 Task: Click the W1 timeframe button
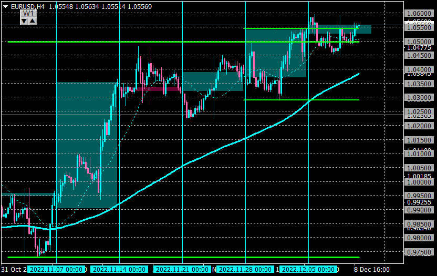point(28,13)
